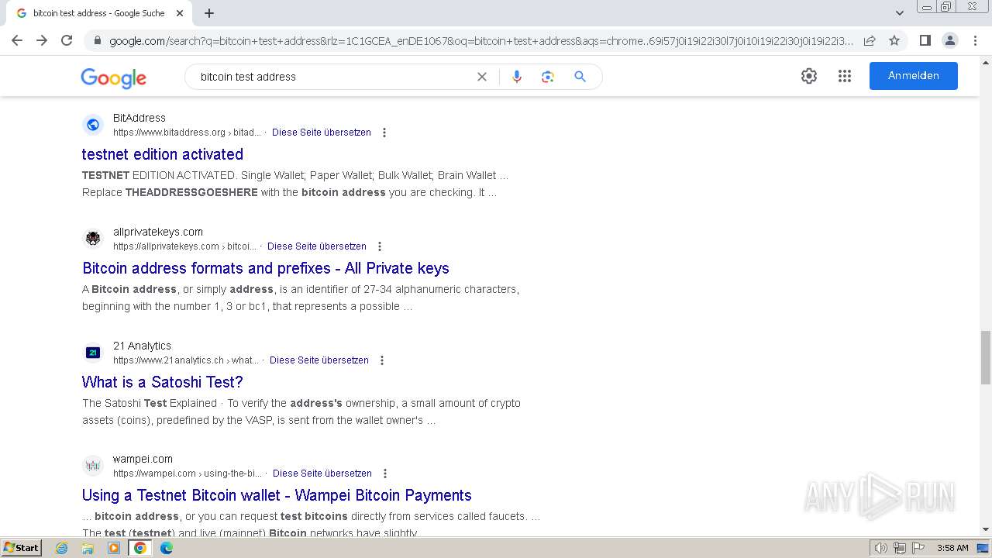Click the address bar URL
The width and height of the screenshot is (992, 558).
point(480,41)
